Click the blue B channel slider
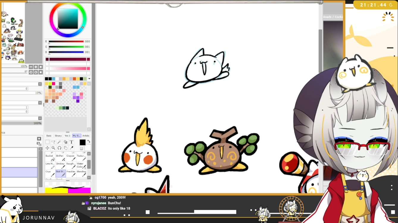The image size is (398, 223). [66, 52]
